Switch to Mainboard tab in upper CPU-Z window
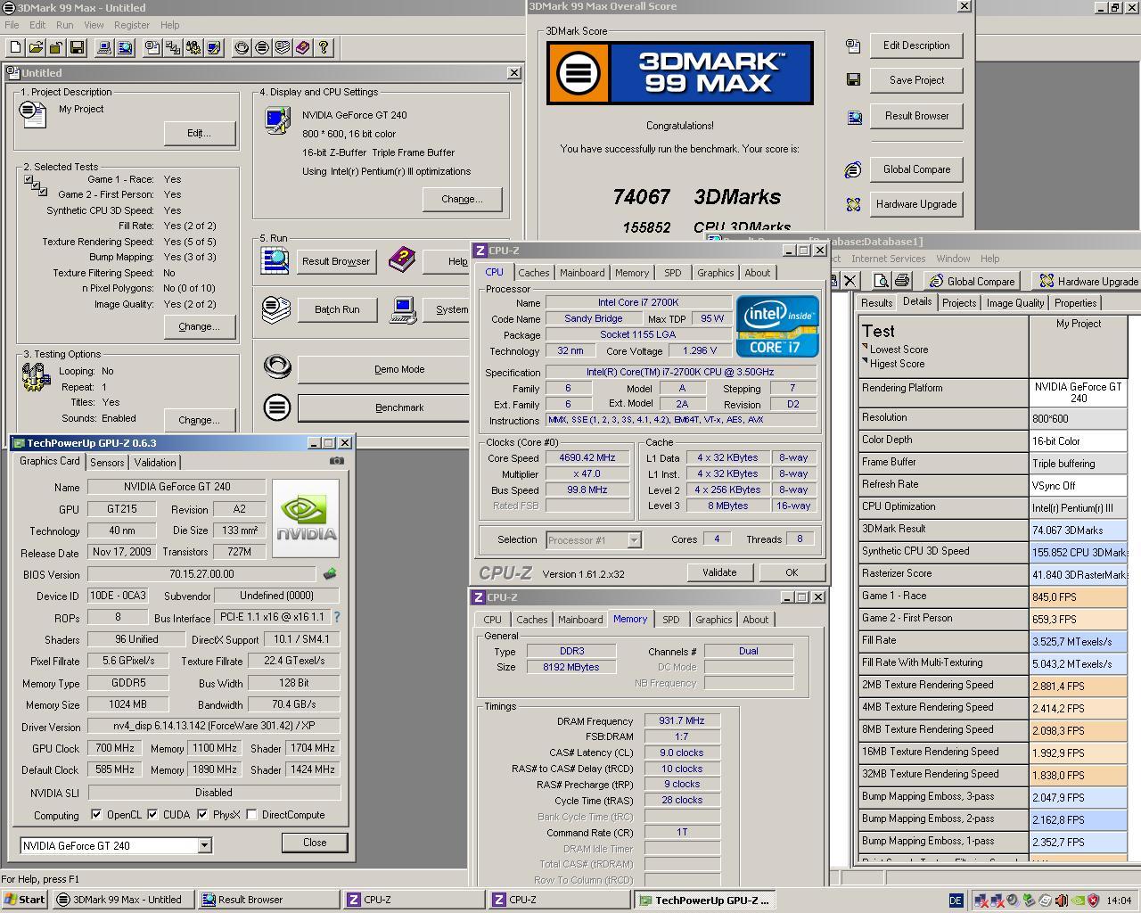This screenshot has width=1141, height=913. [x=582, y=273]
